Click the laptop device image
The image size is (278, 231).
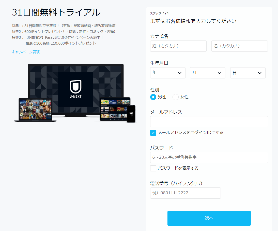click(35, 110)
